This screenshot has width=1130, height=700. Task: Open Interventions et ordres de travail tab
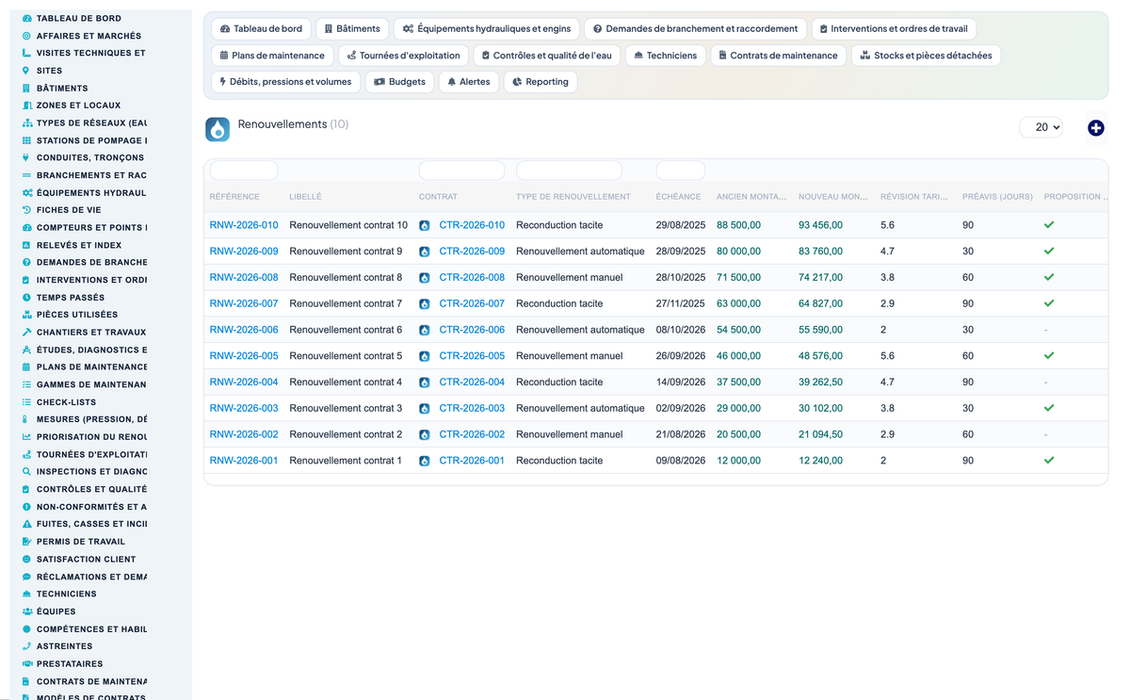[x=894, y=29]
